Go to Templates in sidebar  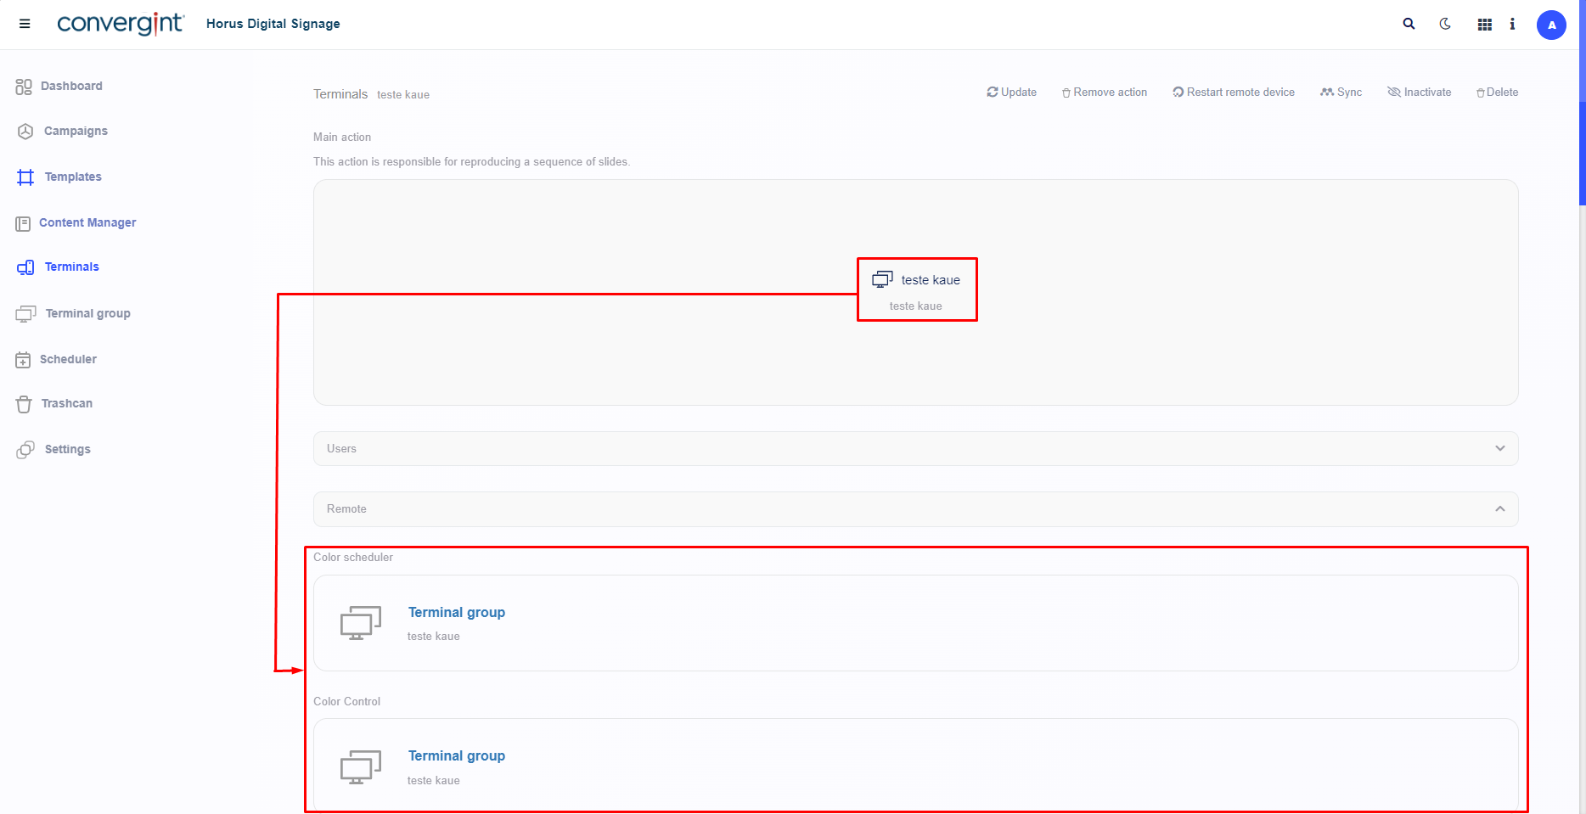pyautogui.click(x=72, y=177)
